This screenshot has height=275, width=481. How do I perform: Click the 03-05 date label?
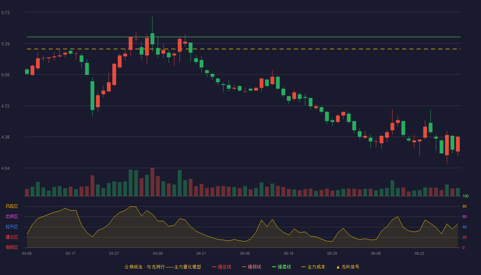(27, 253)
